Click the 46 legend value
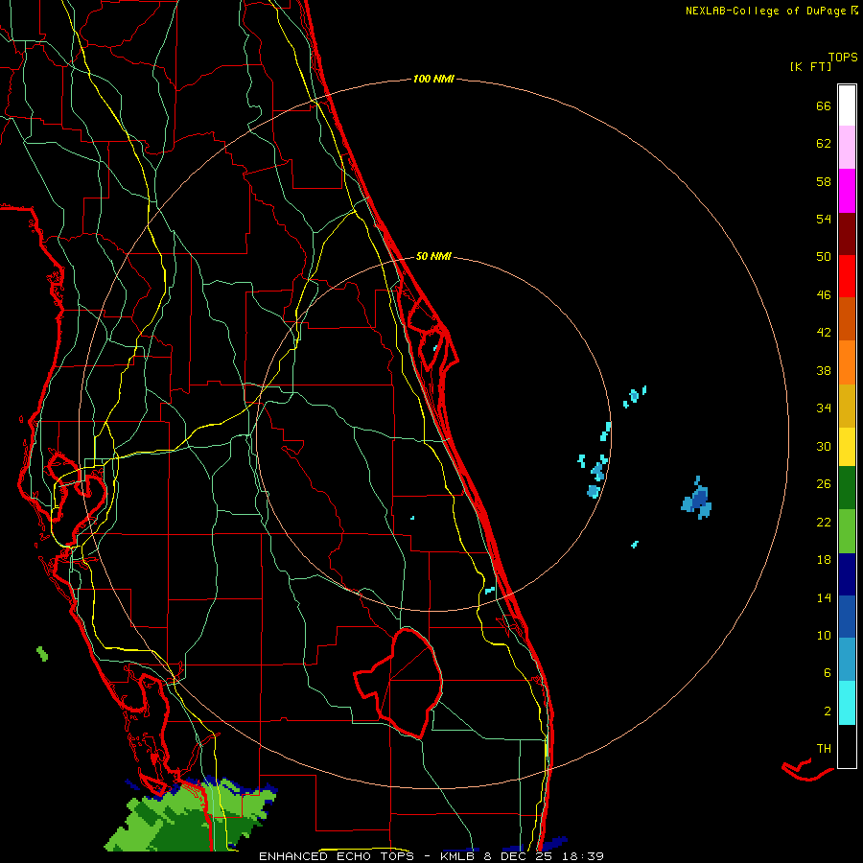This screenshot has height=863, width=863. point(824,295)
